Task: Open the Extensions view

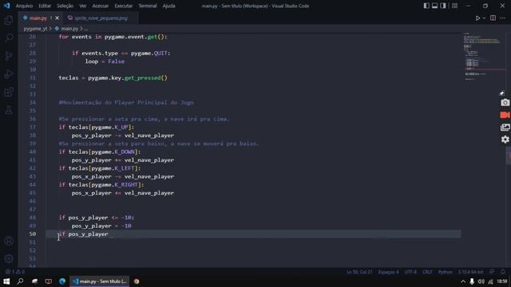Action: click(x=9, y=92)
